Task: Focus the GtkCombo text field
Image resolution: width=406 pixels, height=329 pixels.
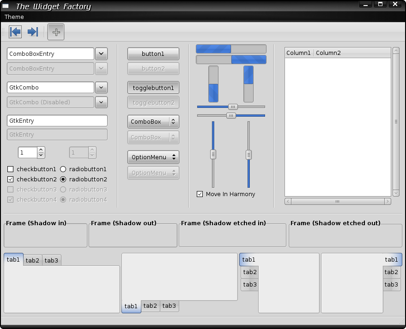Action: [x=50, y=87]
